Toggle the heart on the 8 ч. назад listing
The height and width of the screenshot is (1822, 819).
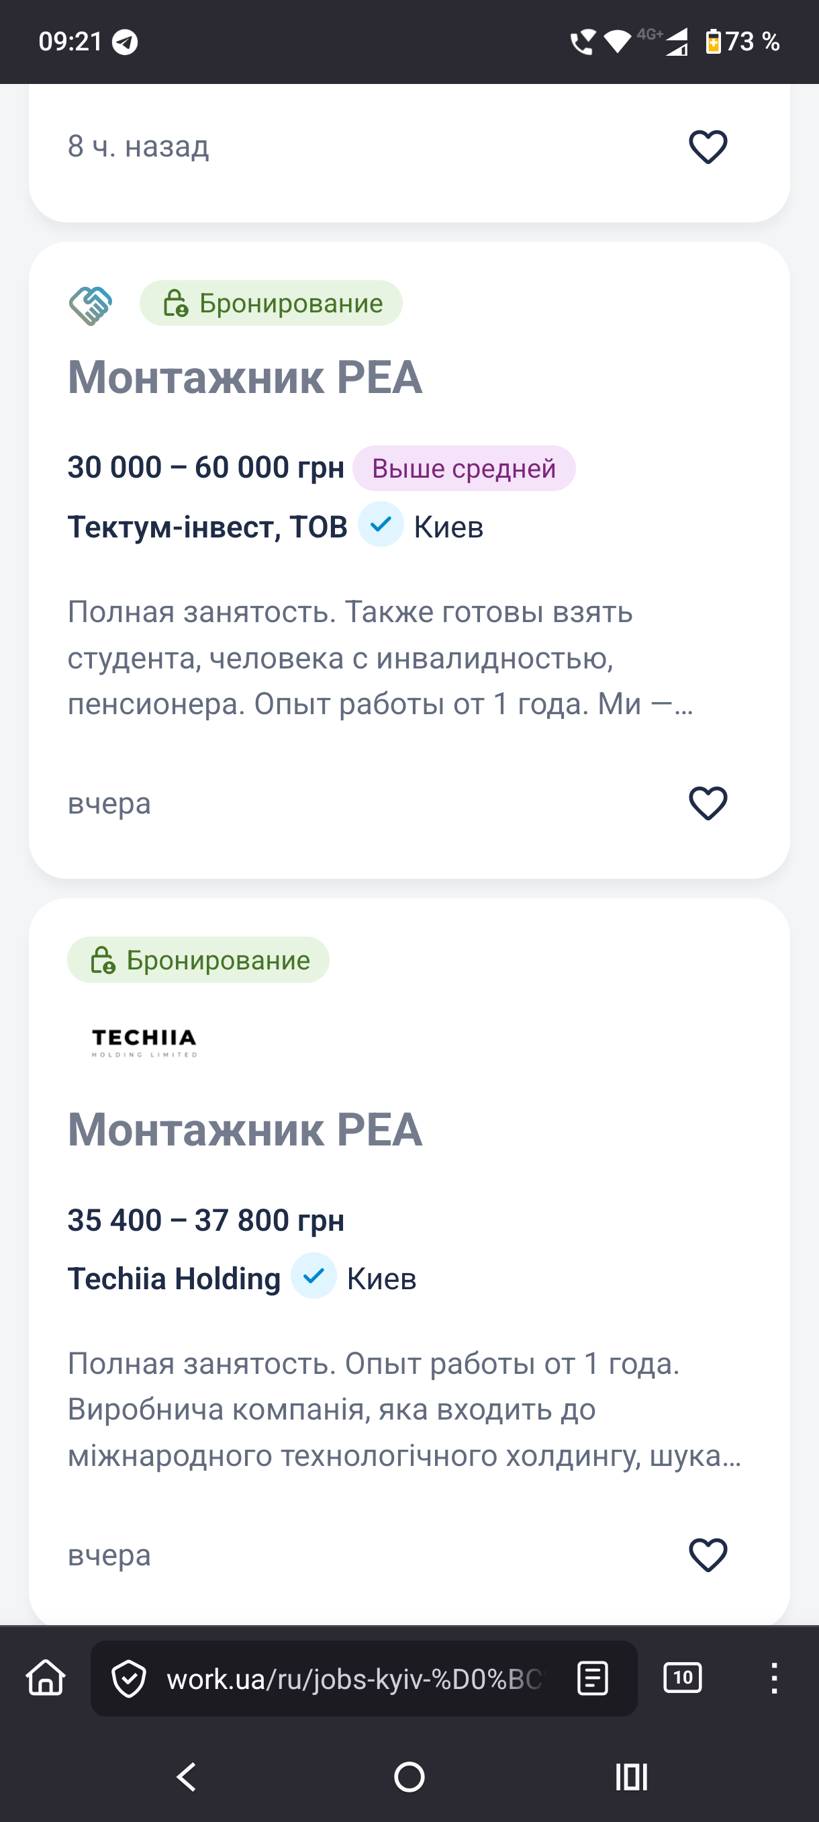[x=708, y=147]
